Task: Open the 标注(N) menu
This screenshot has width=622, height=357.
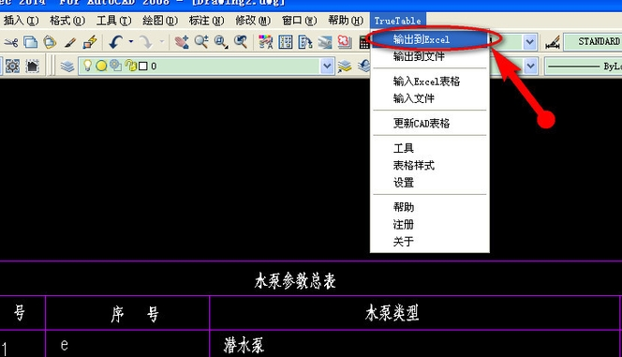Action: (x=206, y=21)
